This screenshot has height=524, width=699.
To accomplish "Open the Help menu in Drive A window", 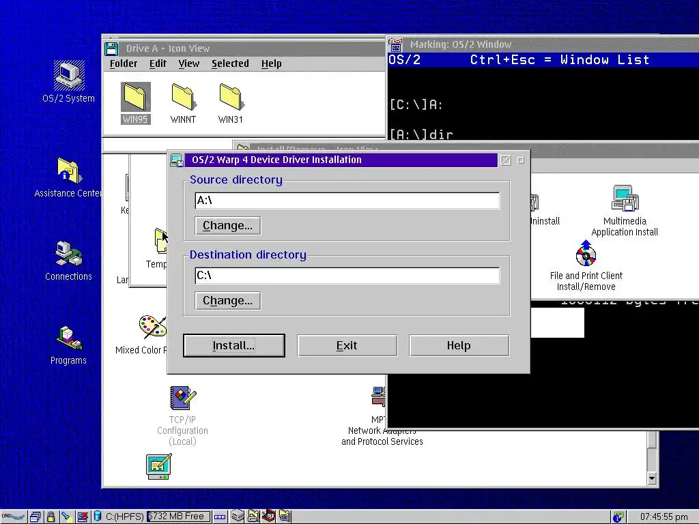I will [272, 63].
